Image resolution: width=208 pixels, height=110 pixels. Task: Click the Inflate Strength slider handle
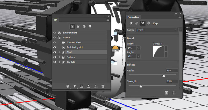point(141,87)
